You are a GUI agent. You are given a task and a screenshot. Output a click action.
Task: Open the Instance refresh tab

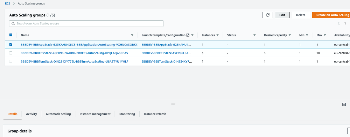click(x=155, y=114)
